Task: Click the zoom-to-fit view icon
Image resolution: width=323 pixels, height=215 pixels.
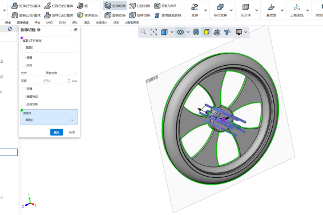Action: pyautogui.click(x=154, y=32)
